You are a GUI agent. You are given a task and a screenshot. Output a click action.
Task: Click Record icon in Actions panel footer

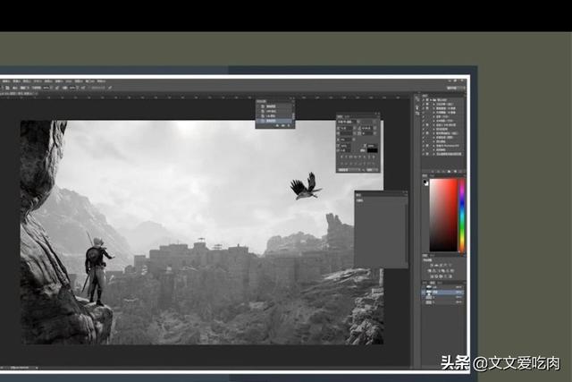(438, 172)
